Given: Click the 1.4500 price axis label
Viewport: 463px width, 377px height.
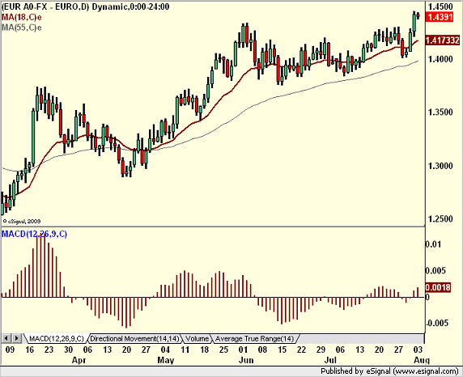Looking at the screenshot, I should tap(440, 6).
